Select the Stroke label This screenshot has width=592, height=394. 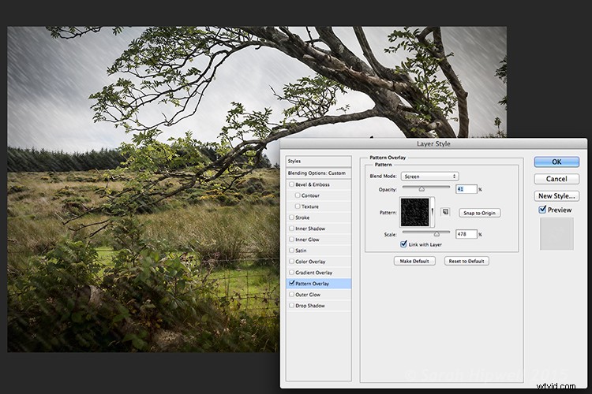pos(302,217)
